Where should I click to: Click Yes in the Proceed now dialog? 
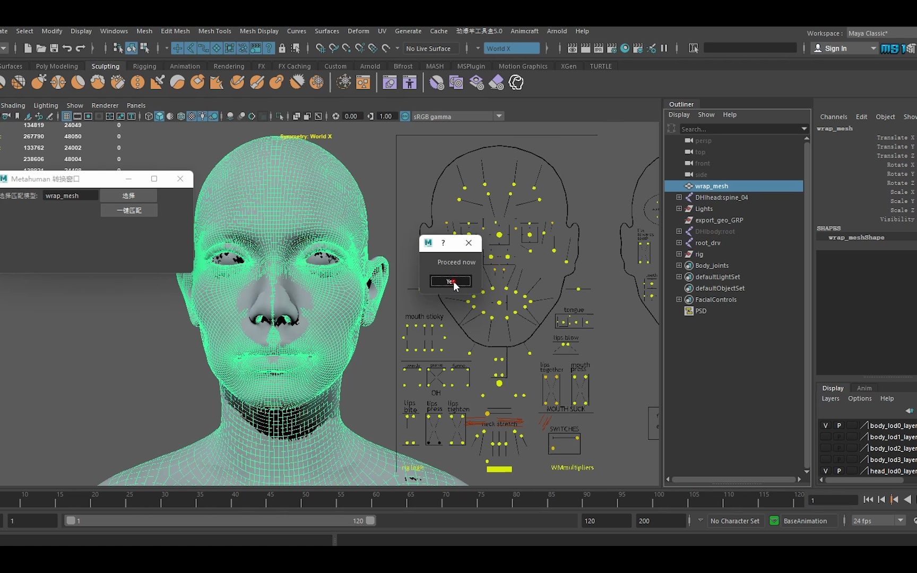click(450, 281)
